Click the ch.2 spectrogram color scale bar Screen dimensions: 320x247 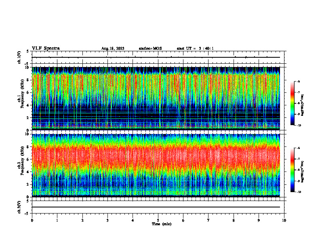tap(292, 170)
